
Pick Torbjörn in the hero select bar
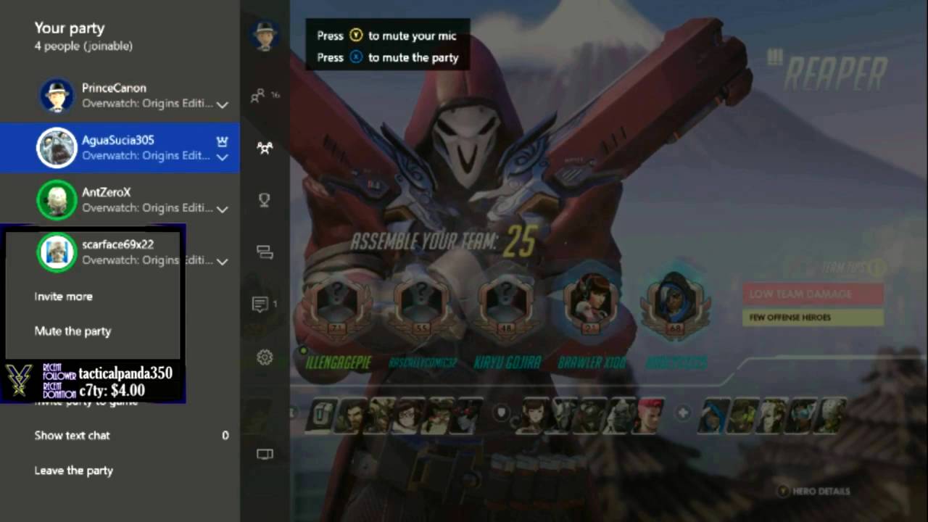pos(439,416)
